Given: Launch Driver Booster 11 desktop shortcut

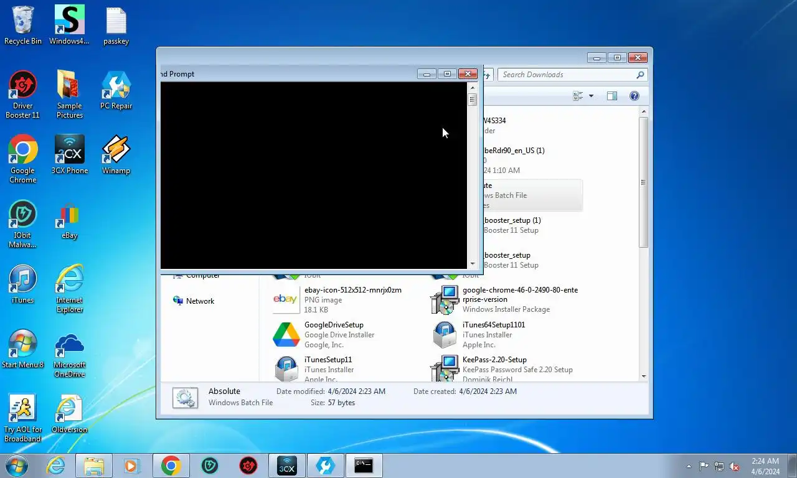Looking at the screenshot, I should [23, 94].
